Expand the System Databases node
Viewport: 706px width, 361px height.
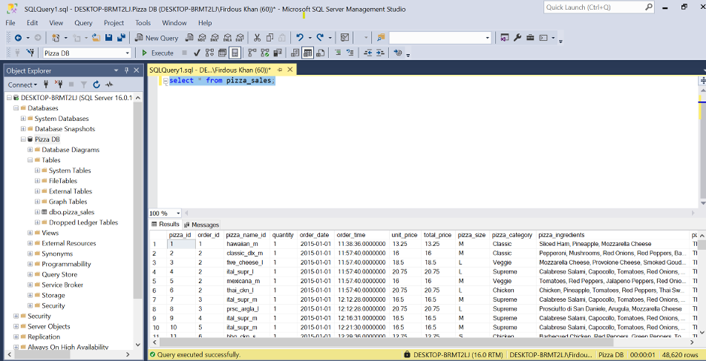pos(23,119)
